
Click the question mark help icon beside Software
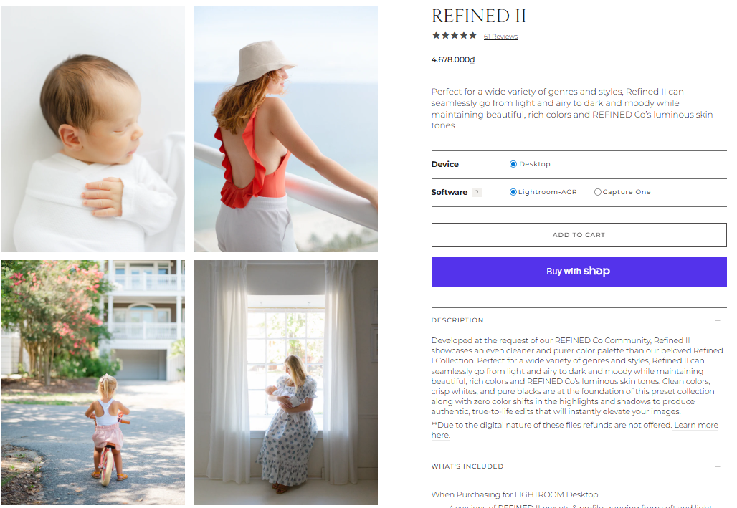pyautogui.click(x=477, y=192)
